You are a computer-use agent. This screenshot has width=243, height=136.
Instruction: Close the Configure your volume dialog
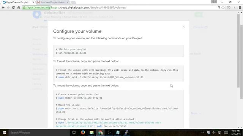pyautogui.click(x=184, y=27)
